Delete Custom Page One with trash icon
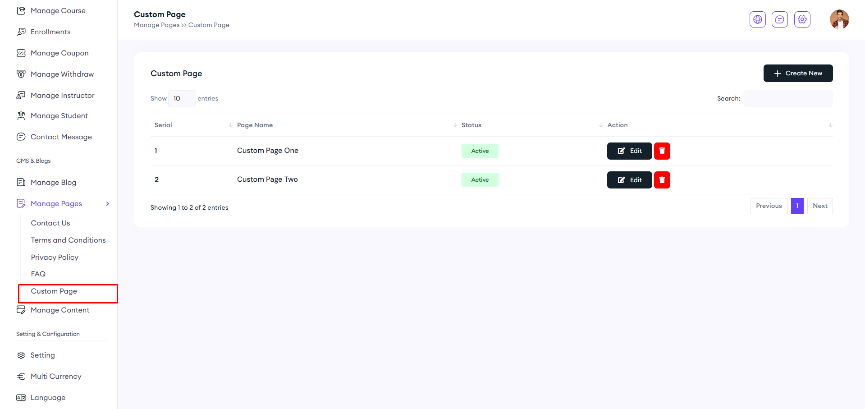Screen dimensions: 865x409 coord(662,151)
